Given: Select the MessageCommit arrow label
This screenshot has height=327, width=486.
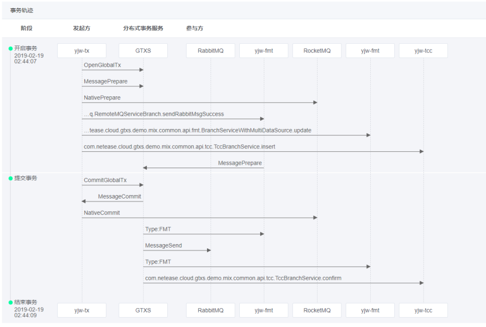Looking at the screenshot, I should [119, 196].
